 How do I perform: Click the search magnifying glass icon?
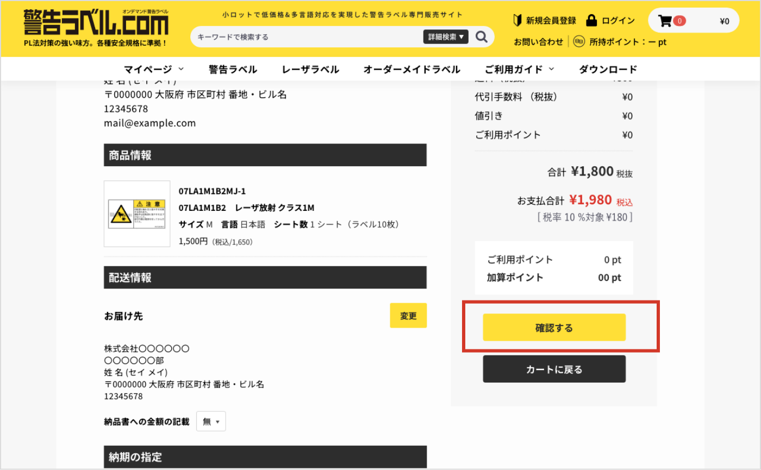click(x=481, y=36)
